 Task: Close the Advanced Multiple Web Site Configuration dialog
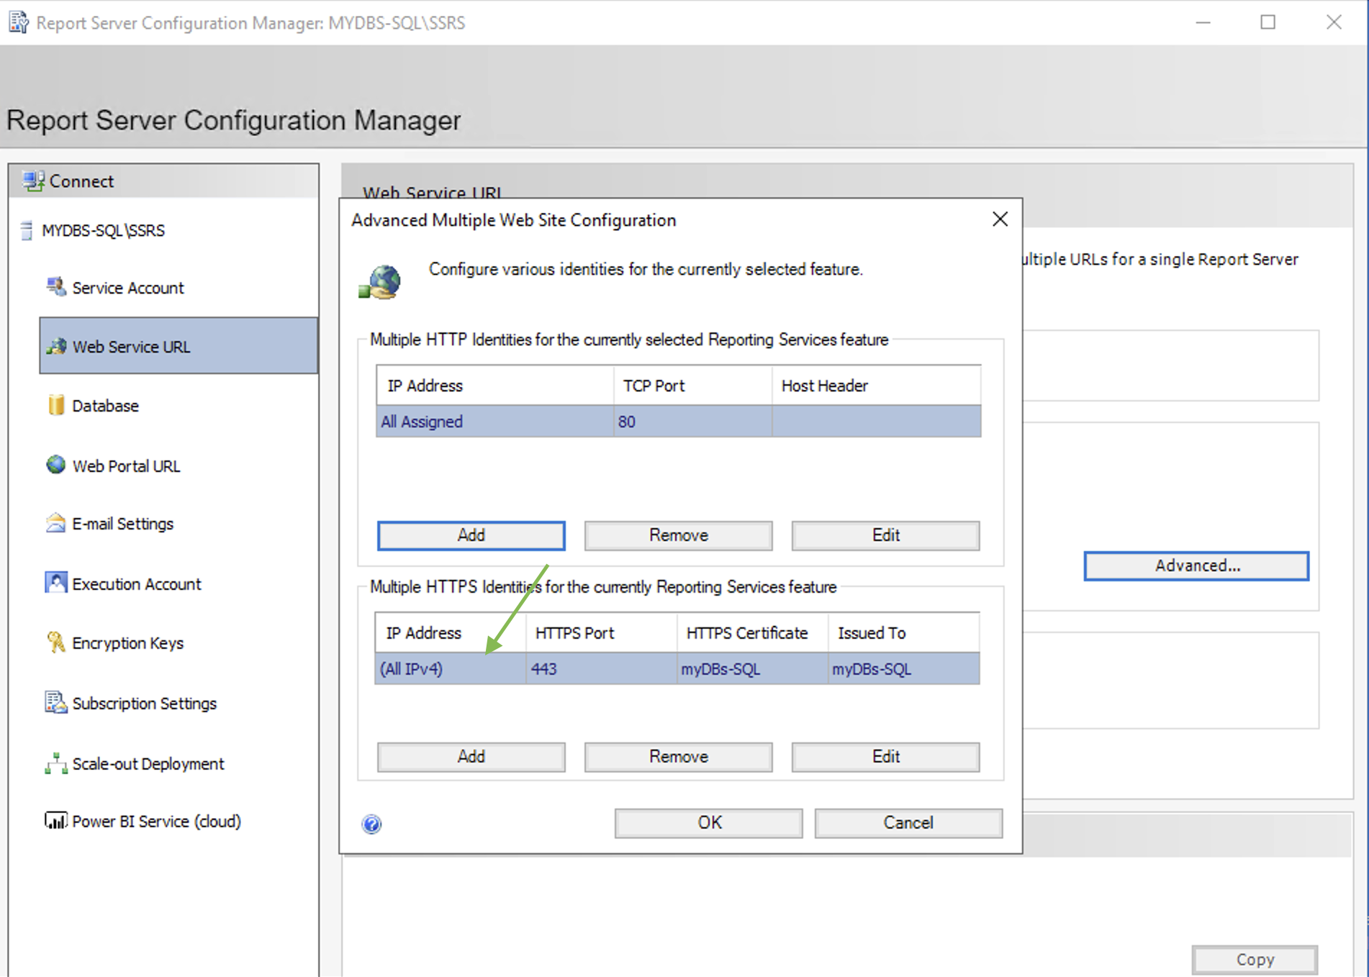[1000, 219]
